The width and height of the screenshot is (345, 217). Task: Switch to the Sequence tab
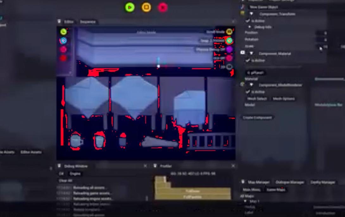[88, 22]
